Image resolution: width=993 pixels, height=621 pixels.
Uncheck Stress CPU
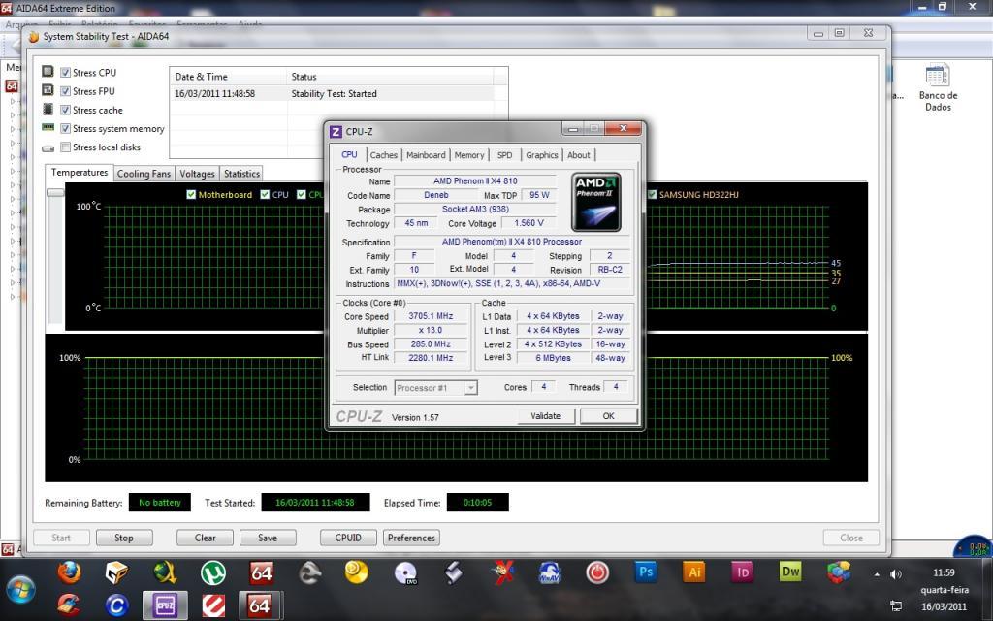[x=65, y=72]
